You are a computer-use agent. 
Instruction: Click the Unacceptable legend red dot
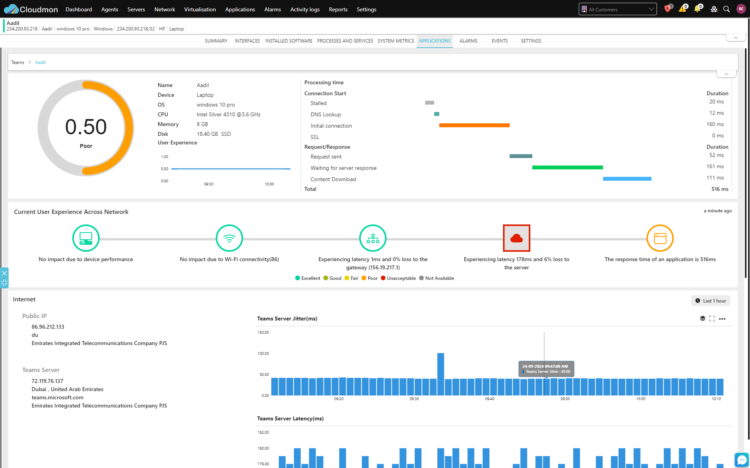(383, 278)
